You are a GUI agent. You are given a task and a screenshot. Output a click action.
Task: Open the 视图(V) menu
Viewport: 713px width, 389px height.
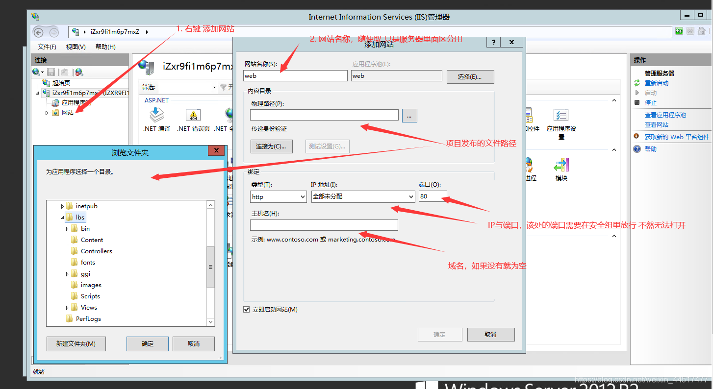point(76,47)
